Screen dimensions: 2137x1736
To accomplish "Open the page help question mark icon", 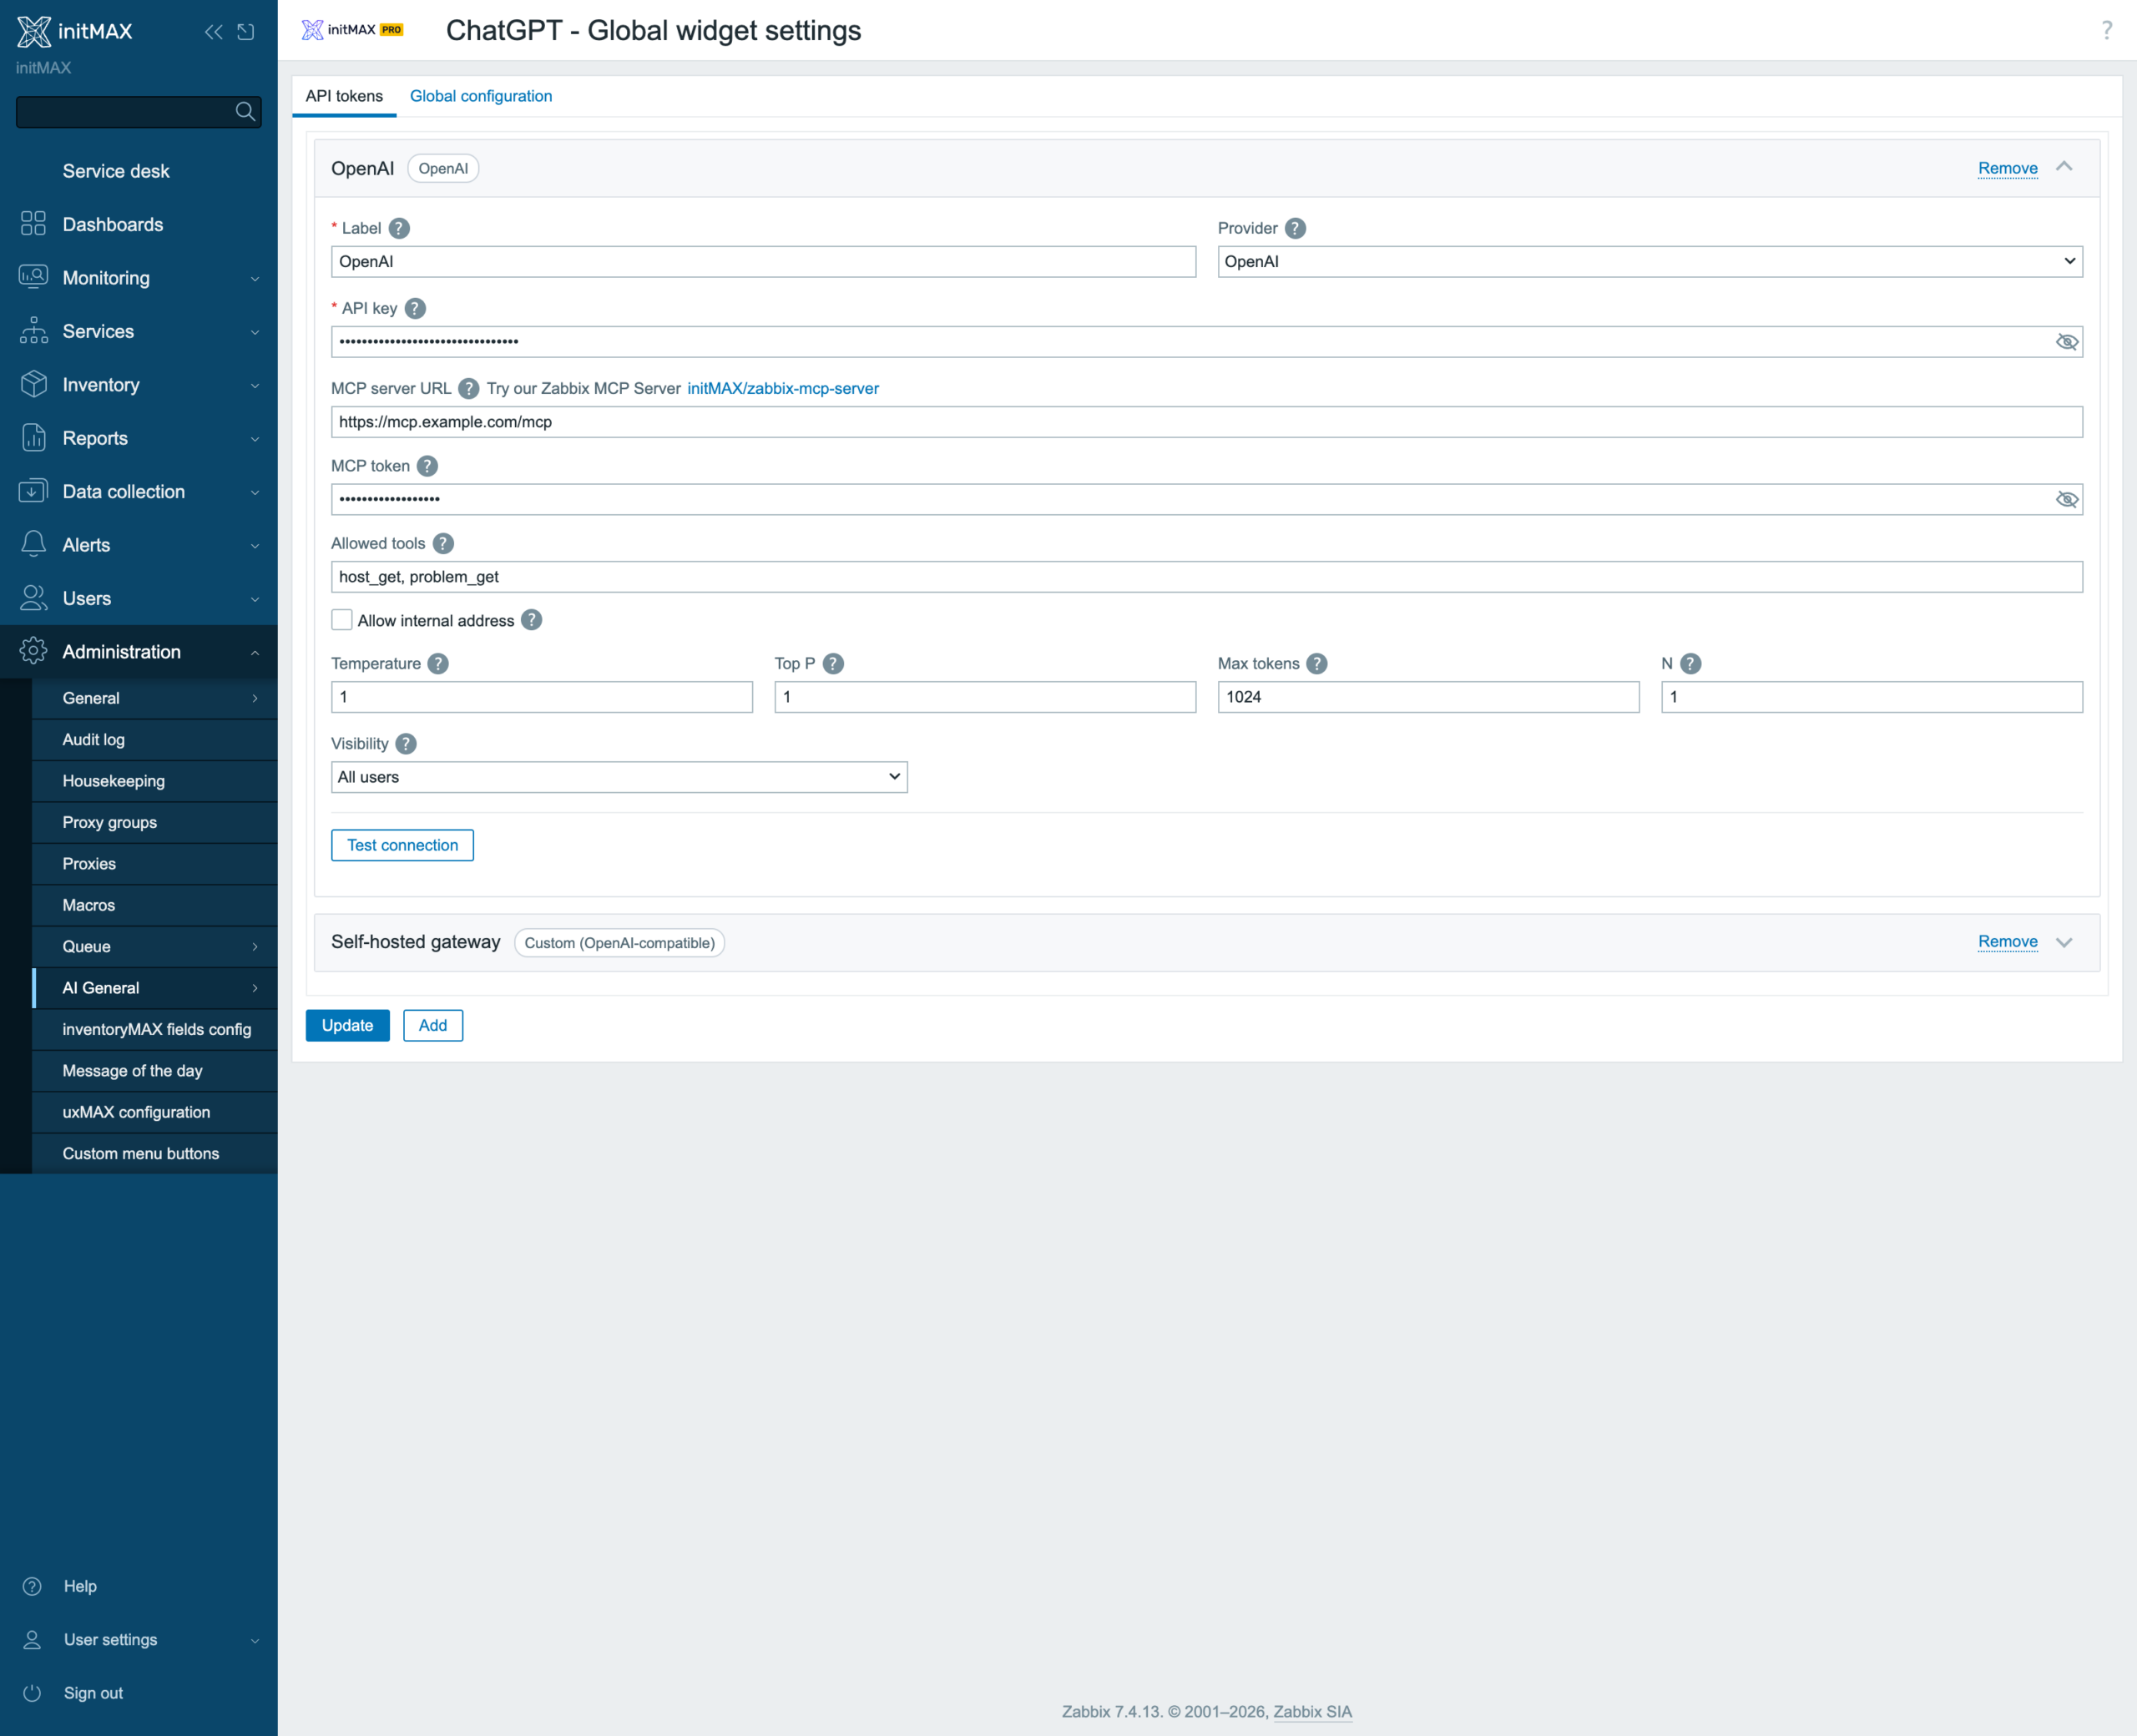I will (2106, 30).
